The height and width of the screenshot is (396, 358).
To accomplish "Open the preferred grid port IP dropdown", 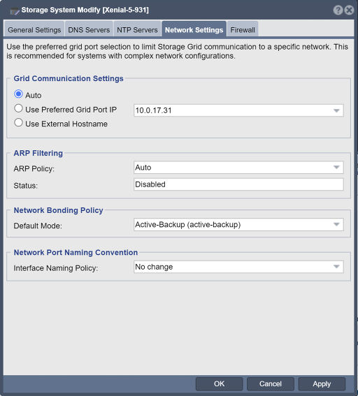I will [x=336, y=110].
